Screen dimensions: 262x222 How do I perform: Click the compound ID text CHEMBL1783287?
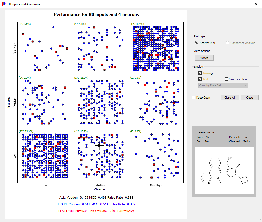[x=206, y=132]
